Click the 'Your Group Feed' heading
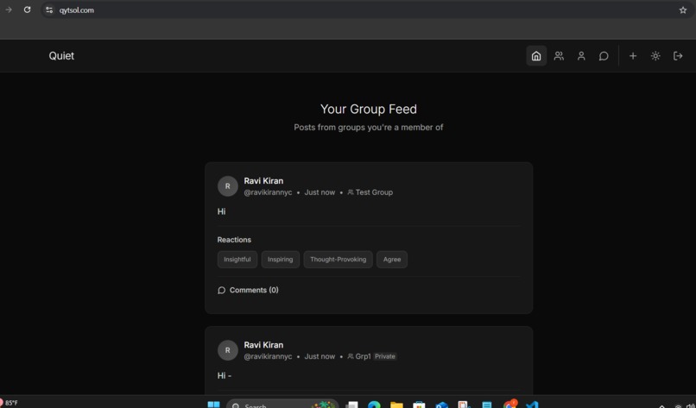The image size is (696, 408). 369,109
